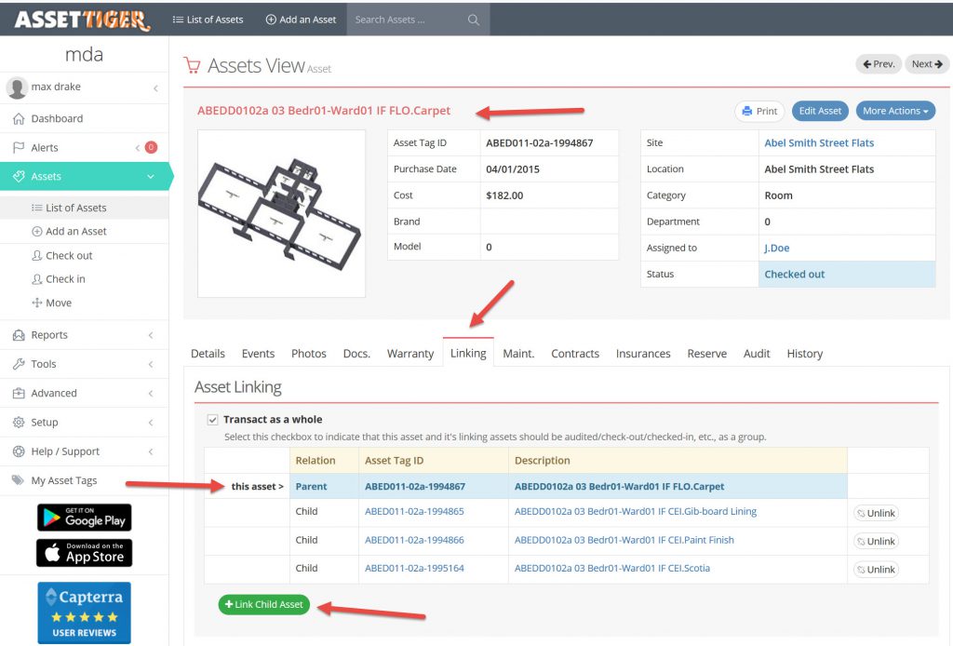Unlink the CEI.Scotia child asset

coord(876,570)
